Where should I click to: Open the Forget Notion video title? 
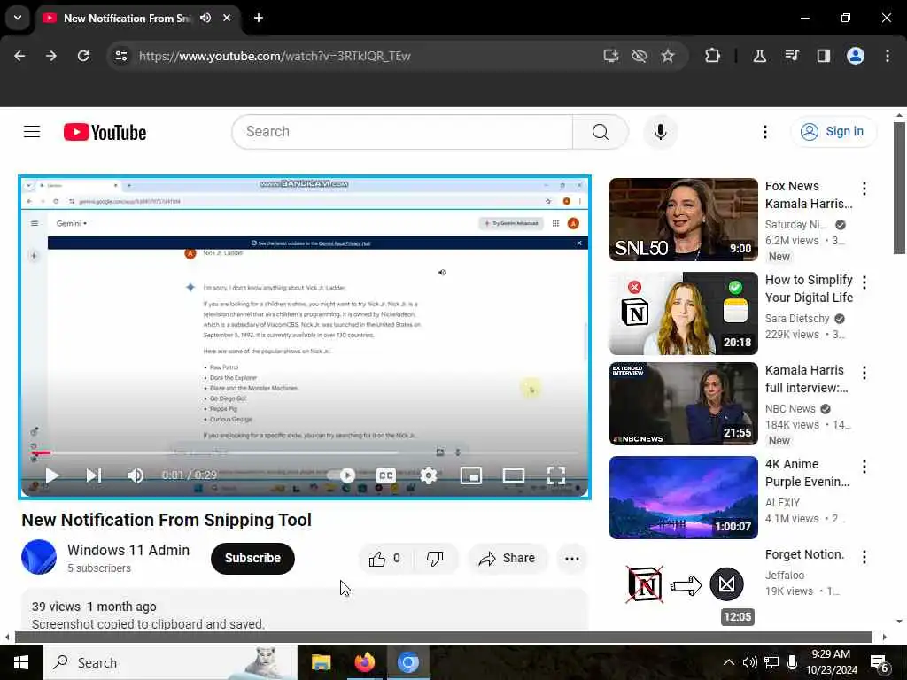pyautogui.click(x=804, y=554)
